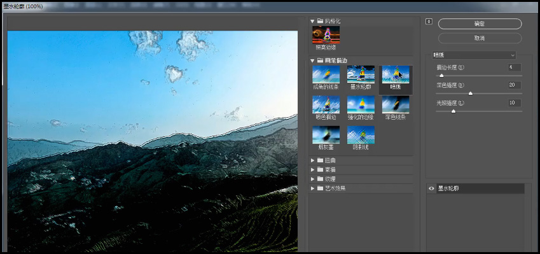Click the 描边长度 label
This screenshot has width=540, height=254.
pyautogui.click(x=450, y=67)
